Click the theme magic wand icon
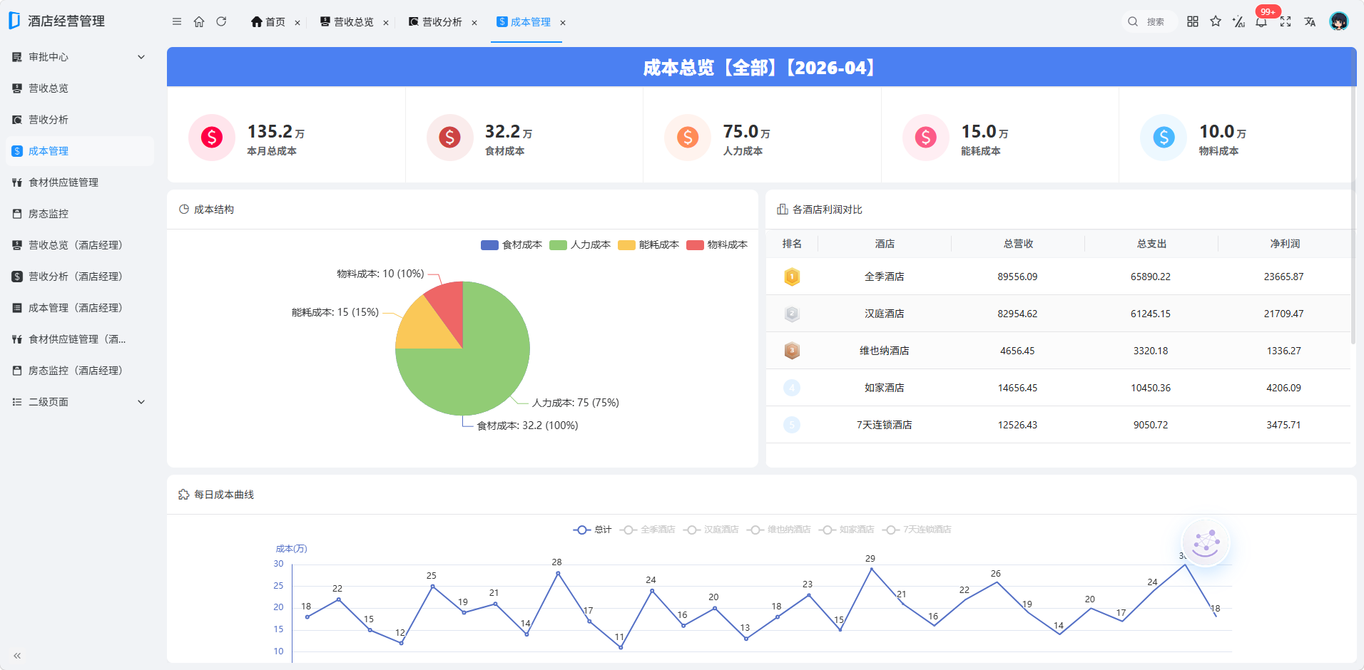Viewport: 1364px width, 670px height. [x=1238, y=21]
